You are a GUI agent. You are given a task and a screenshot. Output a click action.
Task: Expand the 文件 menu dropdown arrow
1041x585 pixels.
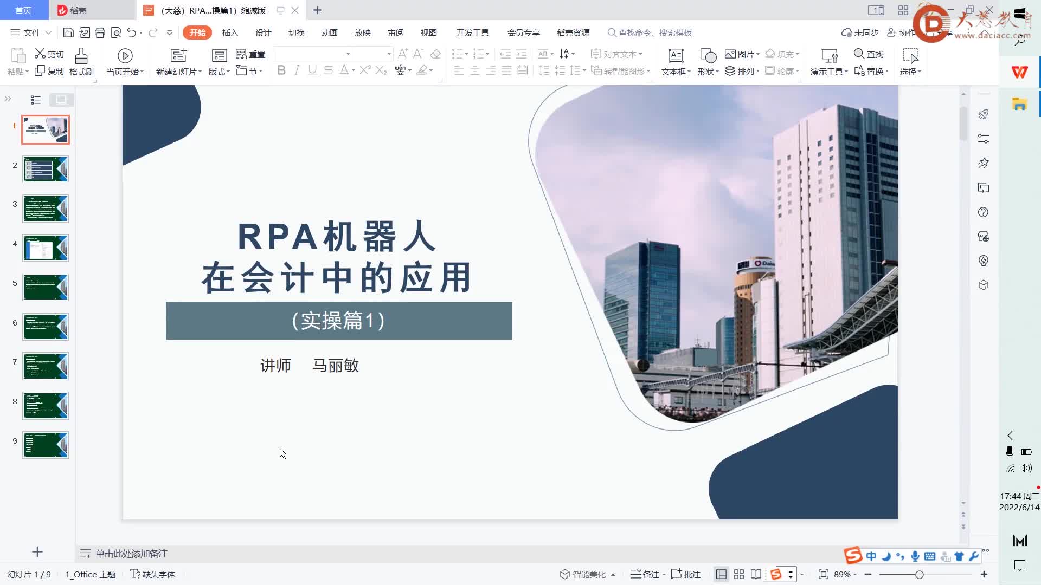point(48,33)
